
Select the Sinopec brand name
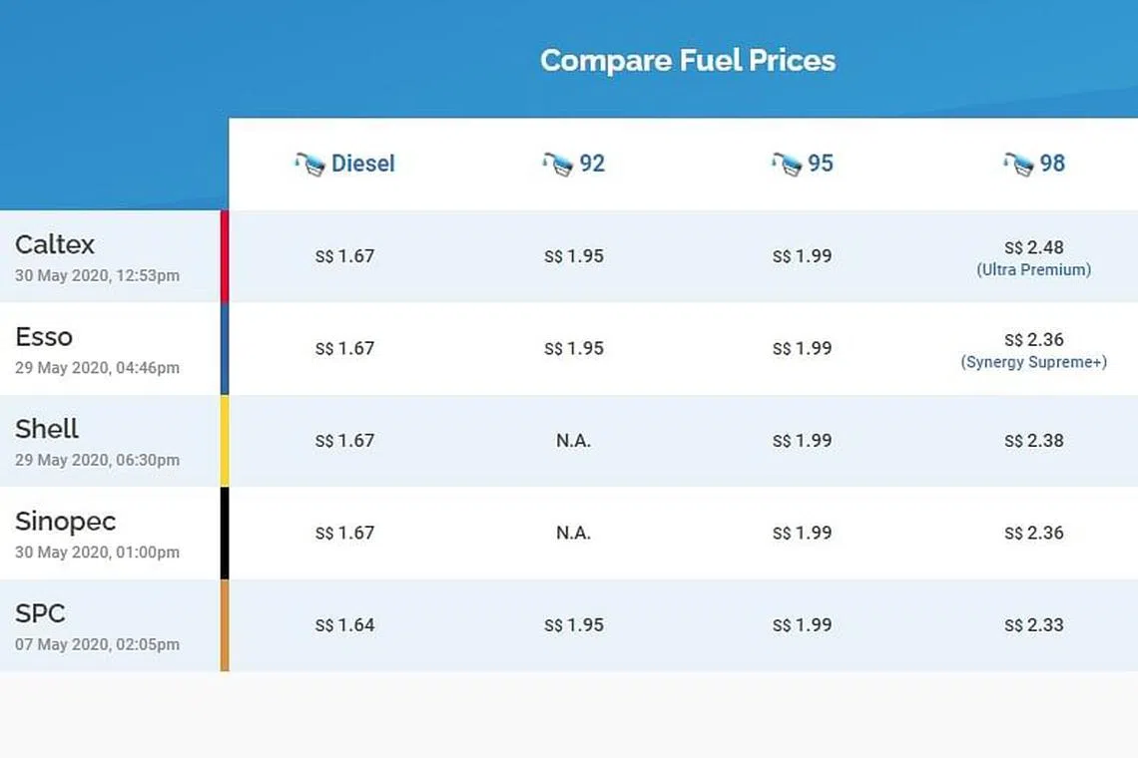(x=65, y=522)
